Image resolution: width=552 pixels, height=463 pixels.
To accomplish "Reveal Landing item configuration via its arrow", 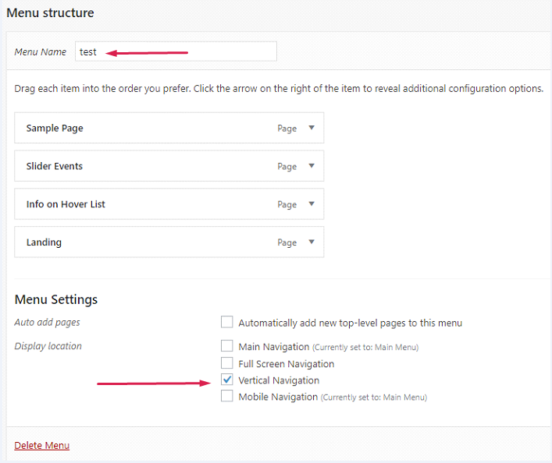I will (312, 242).
